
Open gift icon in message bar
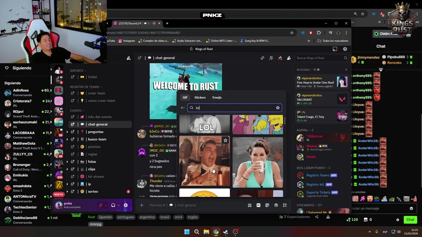[250, 205]
